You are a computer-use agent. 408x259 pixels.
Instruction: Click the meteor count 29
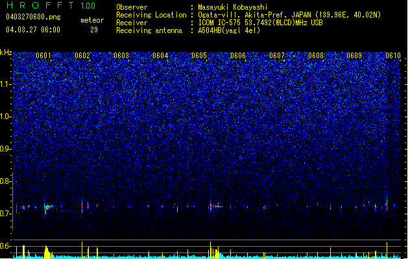[94, 30]
